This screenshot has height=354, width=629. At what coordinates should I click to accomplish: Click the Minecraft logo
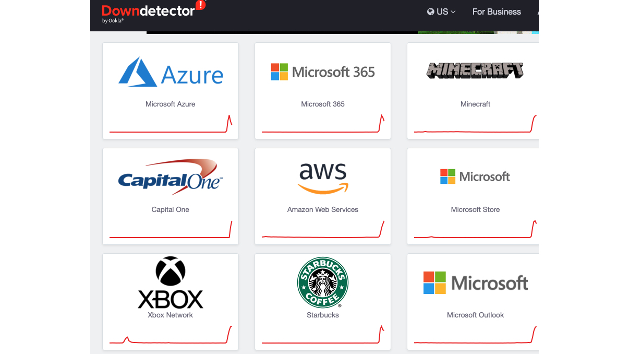coord(475,70)
